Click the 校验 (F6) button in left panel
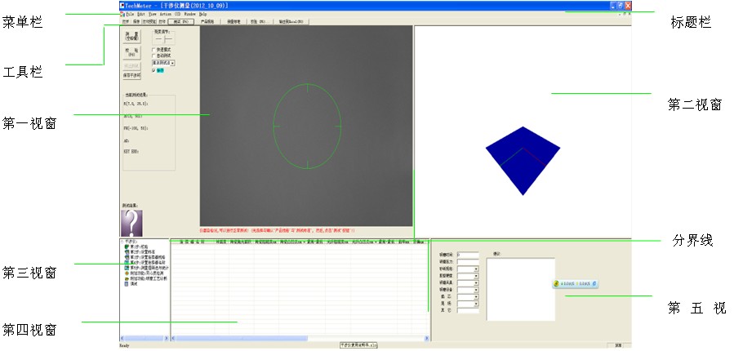This screenshot has width=734, height=351. (x=131, y=52)
